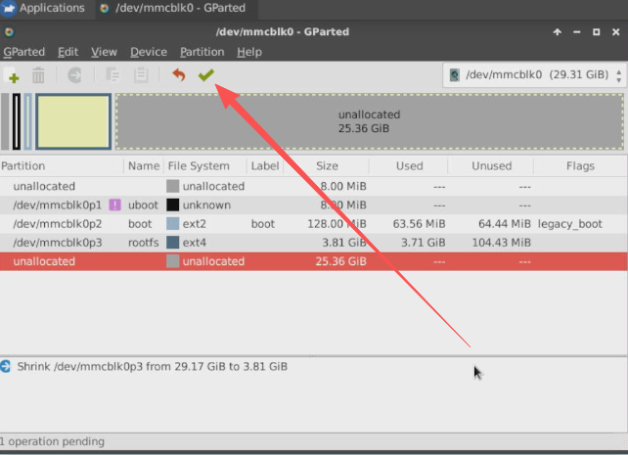Click the black unknown file system swatch

172,205
